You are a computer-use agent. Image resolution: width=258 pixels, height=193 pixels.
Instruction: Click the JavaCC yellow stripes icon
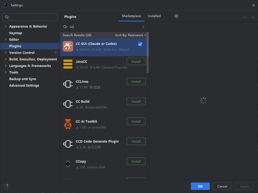[68, 64]
